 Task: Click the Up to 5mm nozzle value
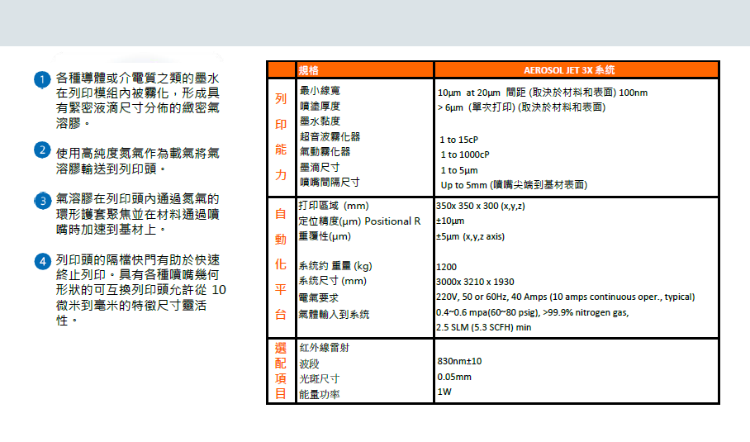click(x=514, y=184)
